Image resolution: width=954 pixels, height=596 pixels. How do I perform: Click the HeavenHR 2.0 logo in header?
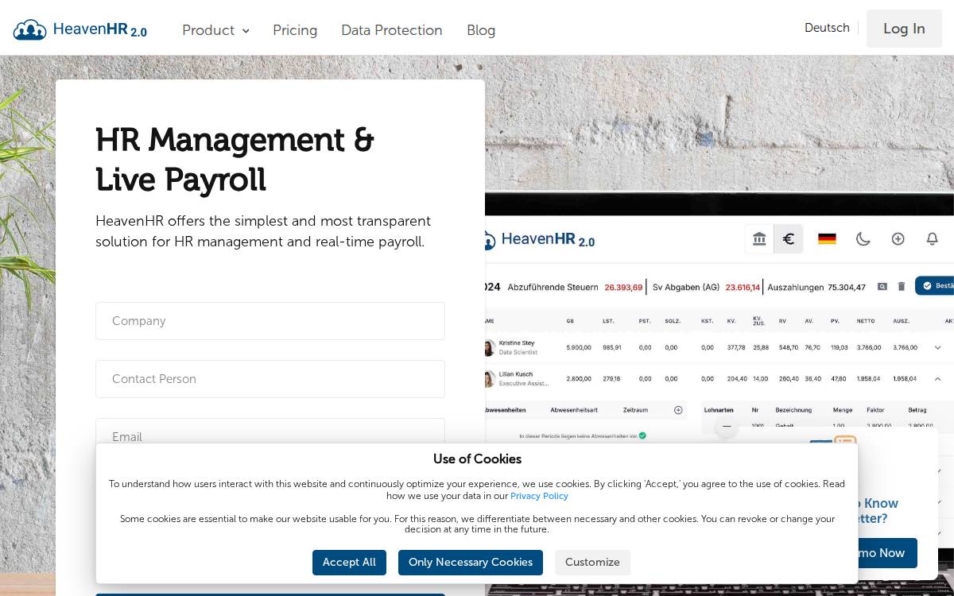(x=80, y=30)
